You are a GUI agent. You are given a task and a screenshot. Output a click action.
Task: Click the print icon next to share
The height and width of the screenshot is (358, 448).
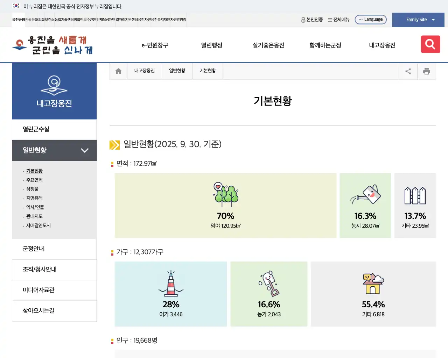click(427, 71)
